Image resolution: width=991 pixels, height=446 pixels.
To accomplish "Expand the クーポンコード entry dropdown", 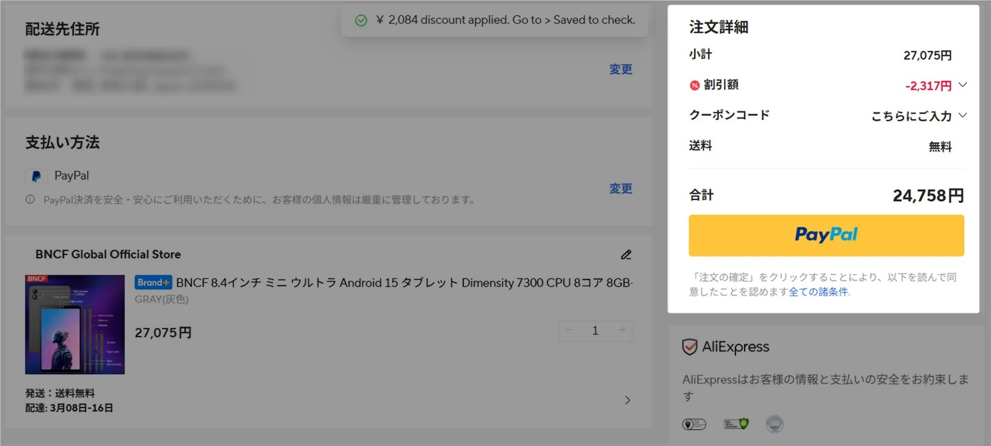I will tap(963, 115).
